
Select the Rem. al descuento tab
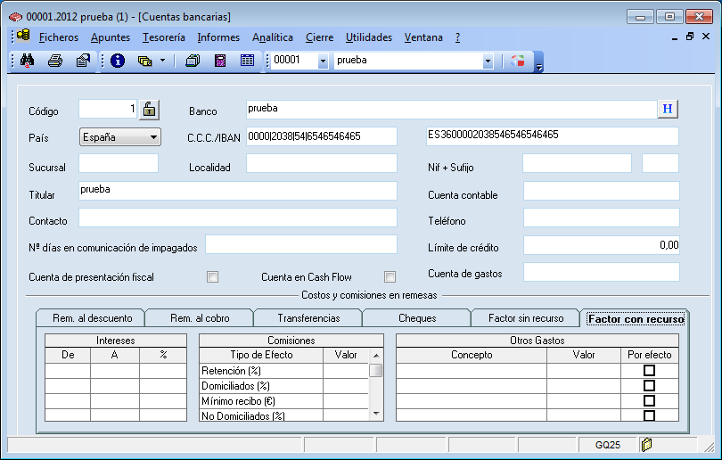pyautogui.click(x=92, y=318)
